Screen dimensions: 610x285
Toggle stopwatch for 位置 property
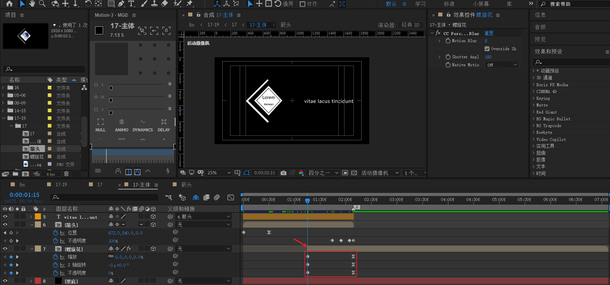click(55, 233)
